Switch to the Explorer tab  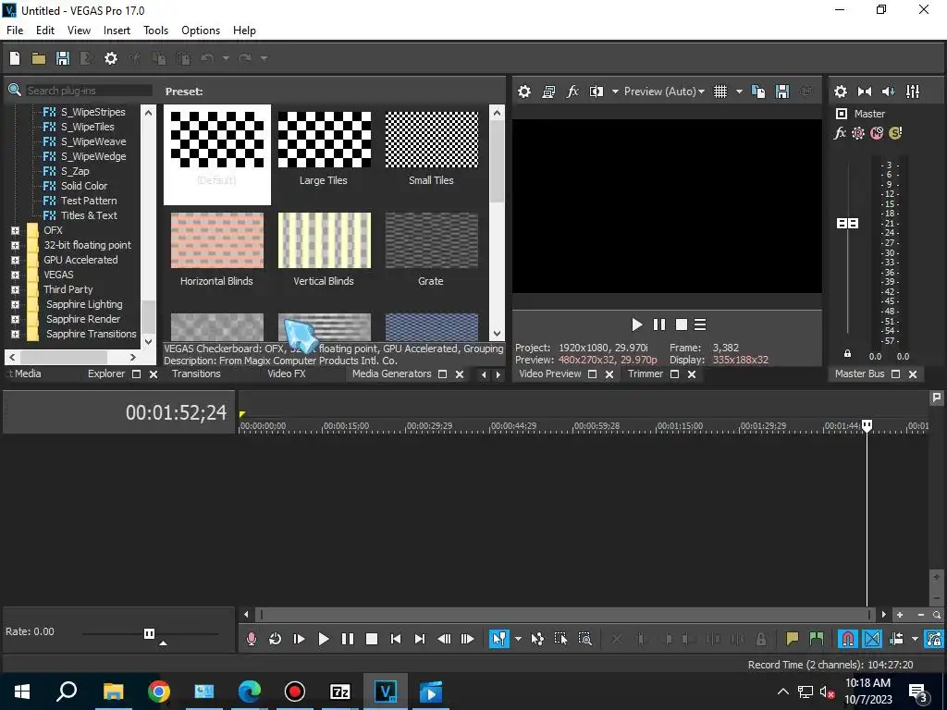(x=106, y=373)
